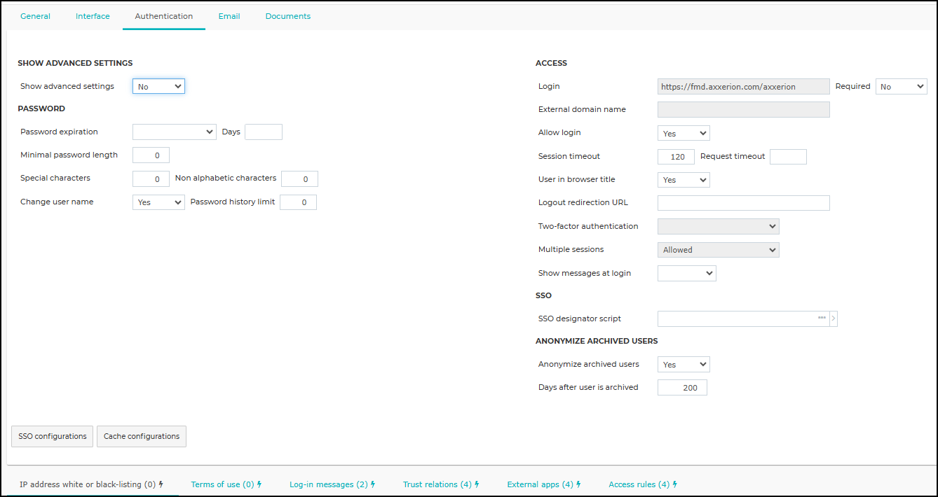Show the Trust relations tab

click(x=437, y=484)
